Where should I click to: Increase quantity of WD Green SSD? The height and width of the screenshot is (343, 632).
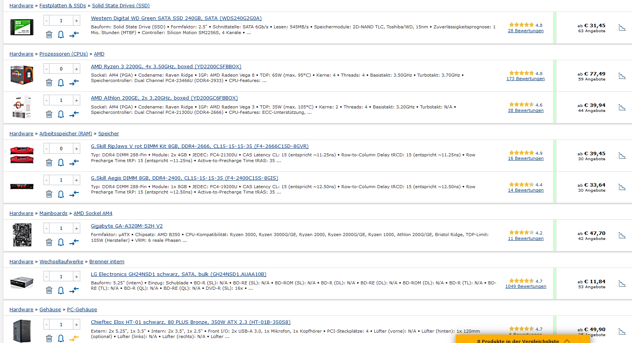point(76,21)
